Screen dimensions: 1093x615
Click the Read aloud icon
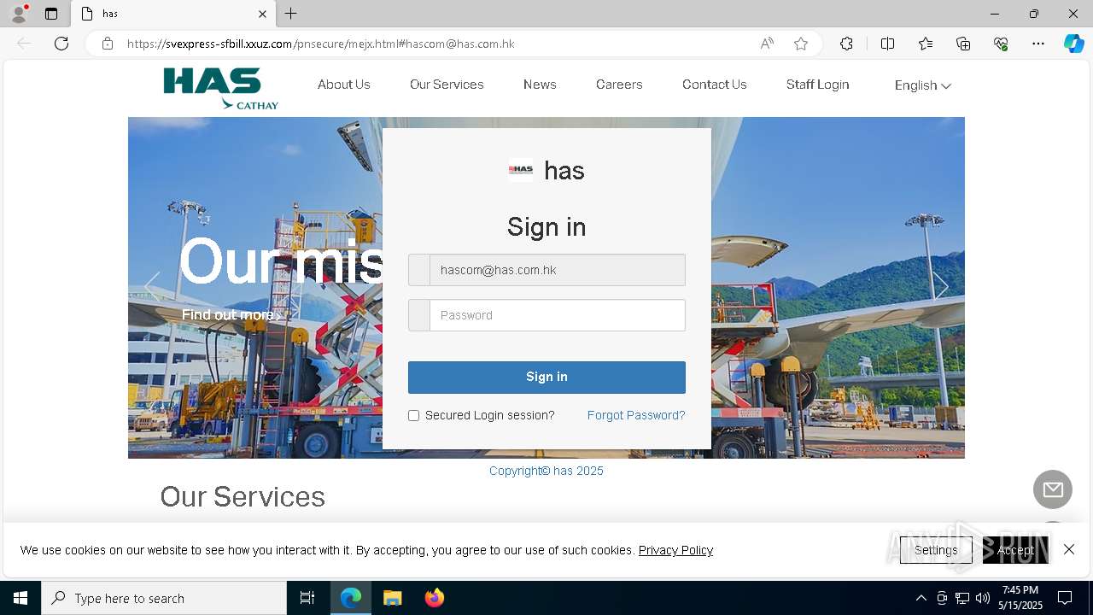767,44
